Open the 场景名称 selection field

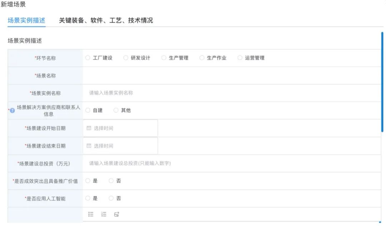[232, 75]
